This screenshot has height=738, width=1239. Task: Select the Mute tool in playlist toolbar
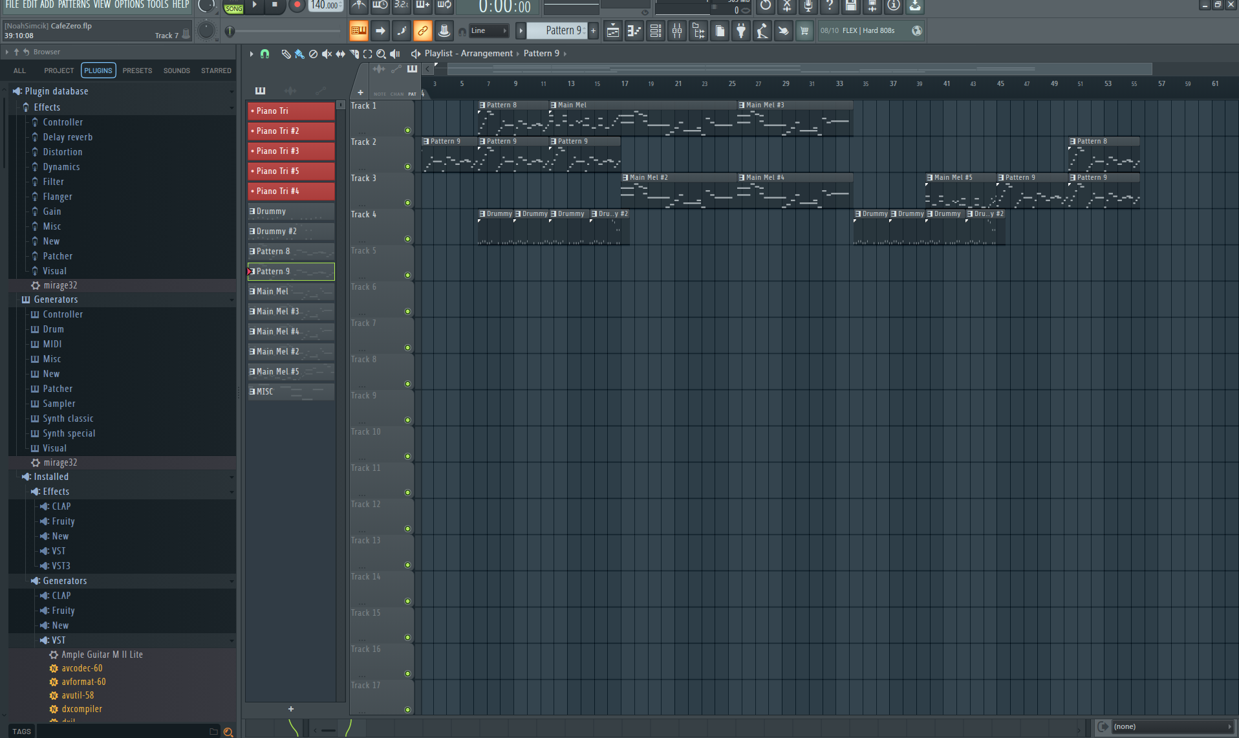click(x=327, y=54)
